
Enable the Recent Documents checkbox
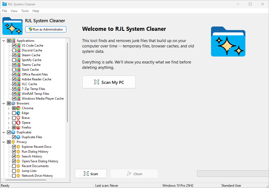click(x=14, y=166)
